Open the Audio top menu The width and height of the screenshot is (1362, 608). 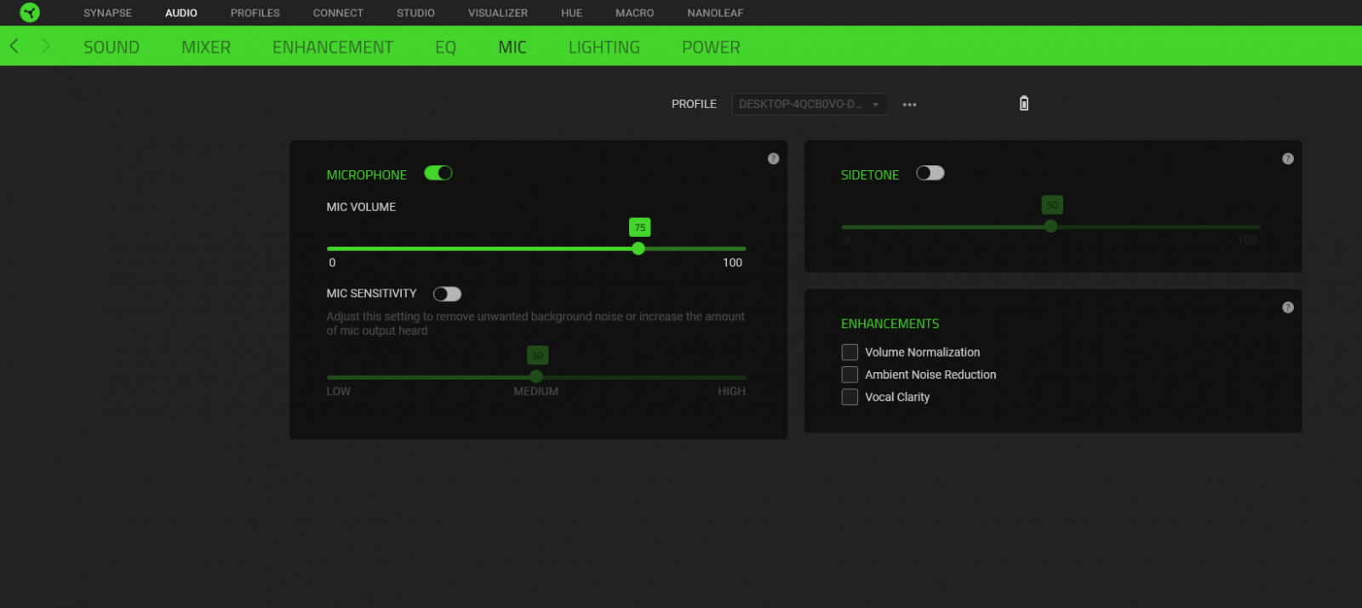[181, 13]
